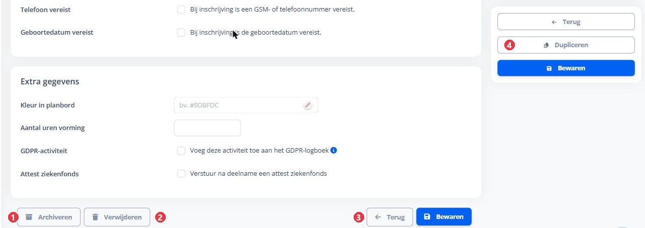Tick the Geboortedatum vereist checkbox

(x=181, y=33)
